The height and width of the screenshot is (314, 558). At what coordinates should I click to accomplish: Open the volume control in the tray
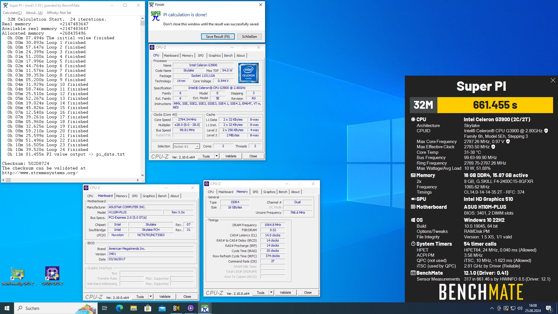click(520, 308)
